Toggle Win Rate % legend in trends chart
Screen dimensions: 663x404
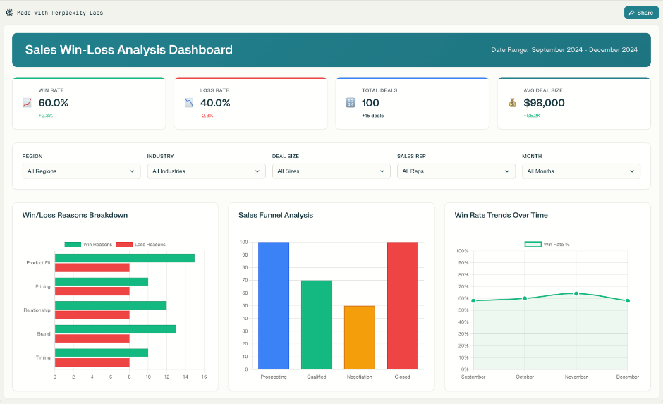[x=547, y=245]
